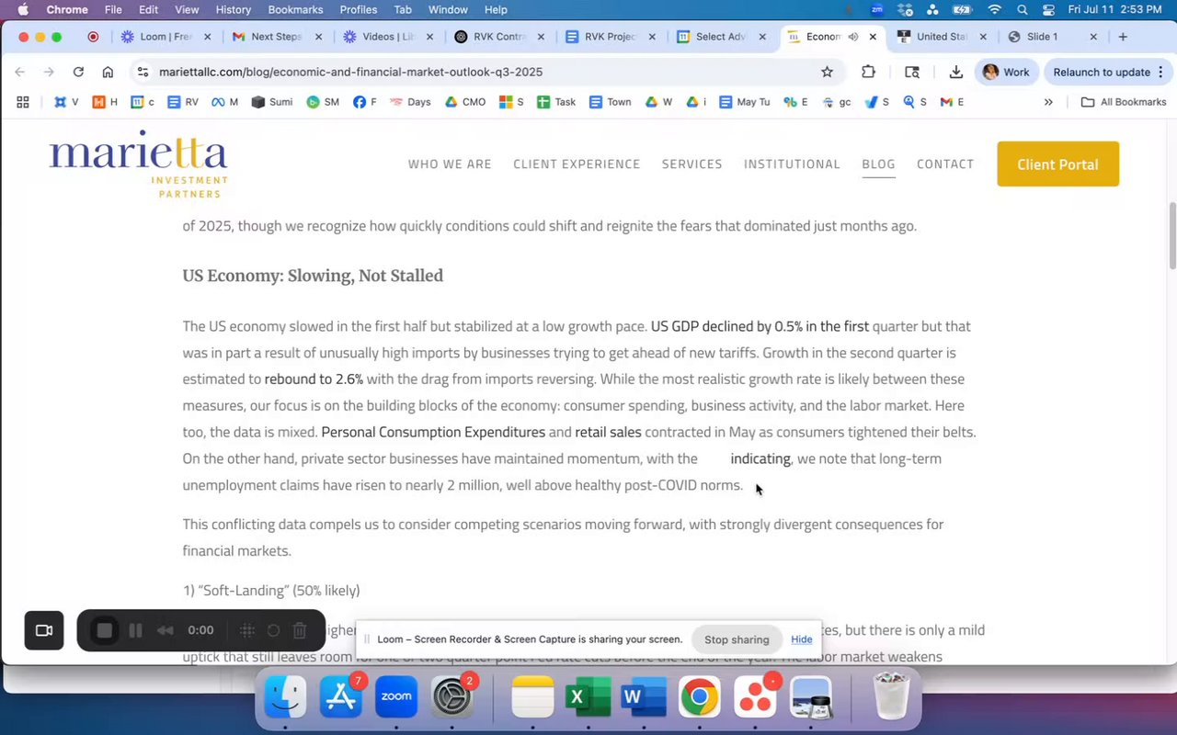Click the media control icon in toolbar

[912, 72]
